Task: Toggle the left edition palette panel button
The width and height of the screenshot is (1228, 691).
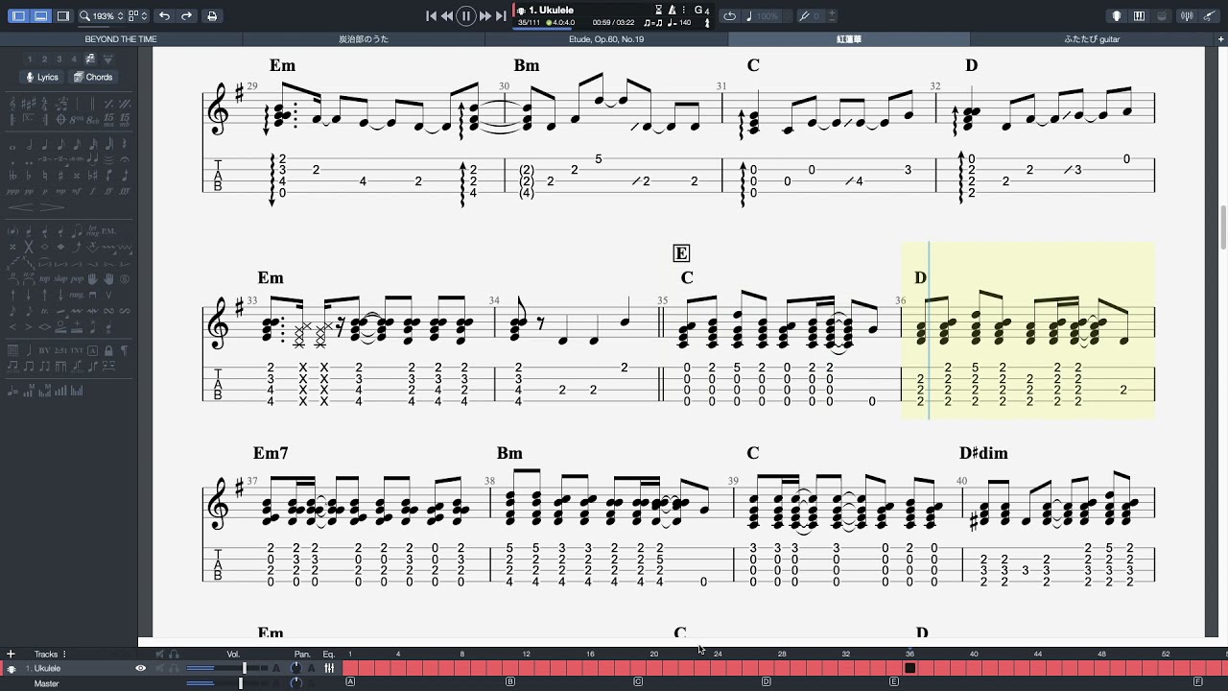Action: click(18, 15)
